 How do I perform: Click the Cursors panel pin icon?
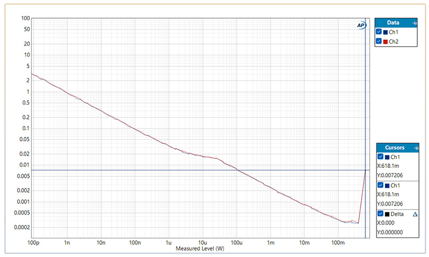pyautogui.click(x=416, y=148)
